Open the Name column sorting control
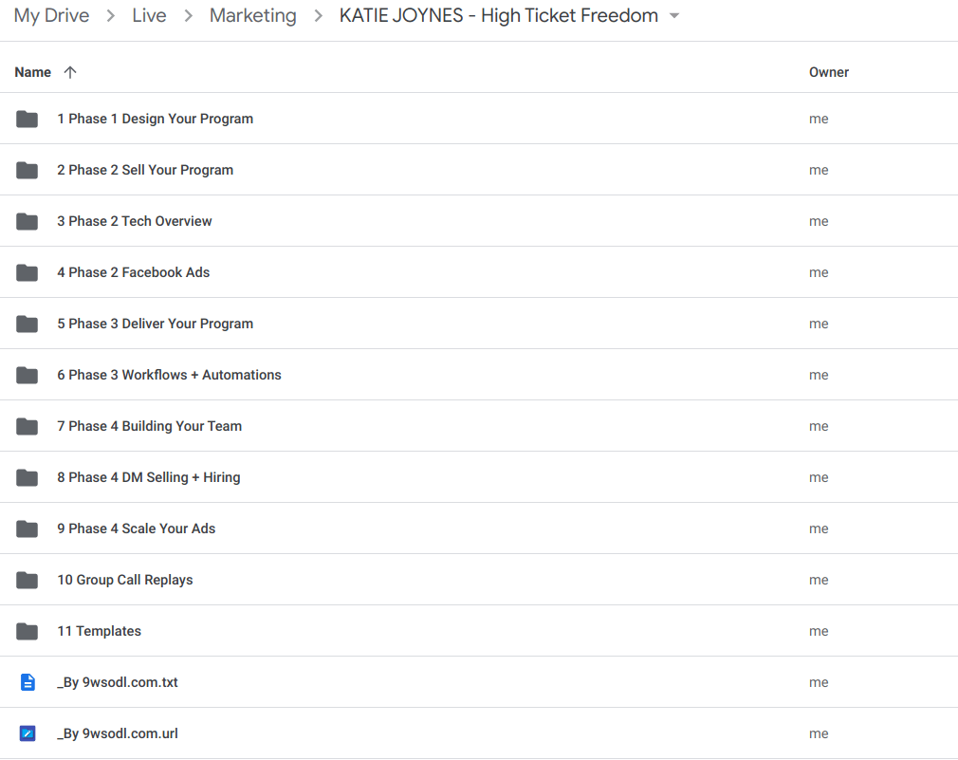Viewport: 958px width, 760px height. [71, 71]
